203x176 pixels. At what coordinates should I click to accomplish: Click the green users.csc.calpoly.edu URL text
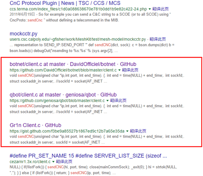(78, 39)
